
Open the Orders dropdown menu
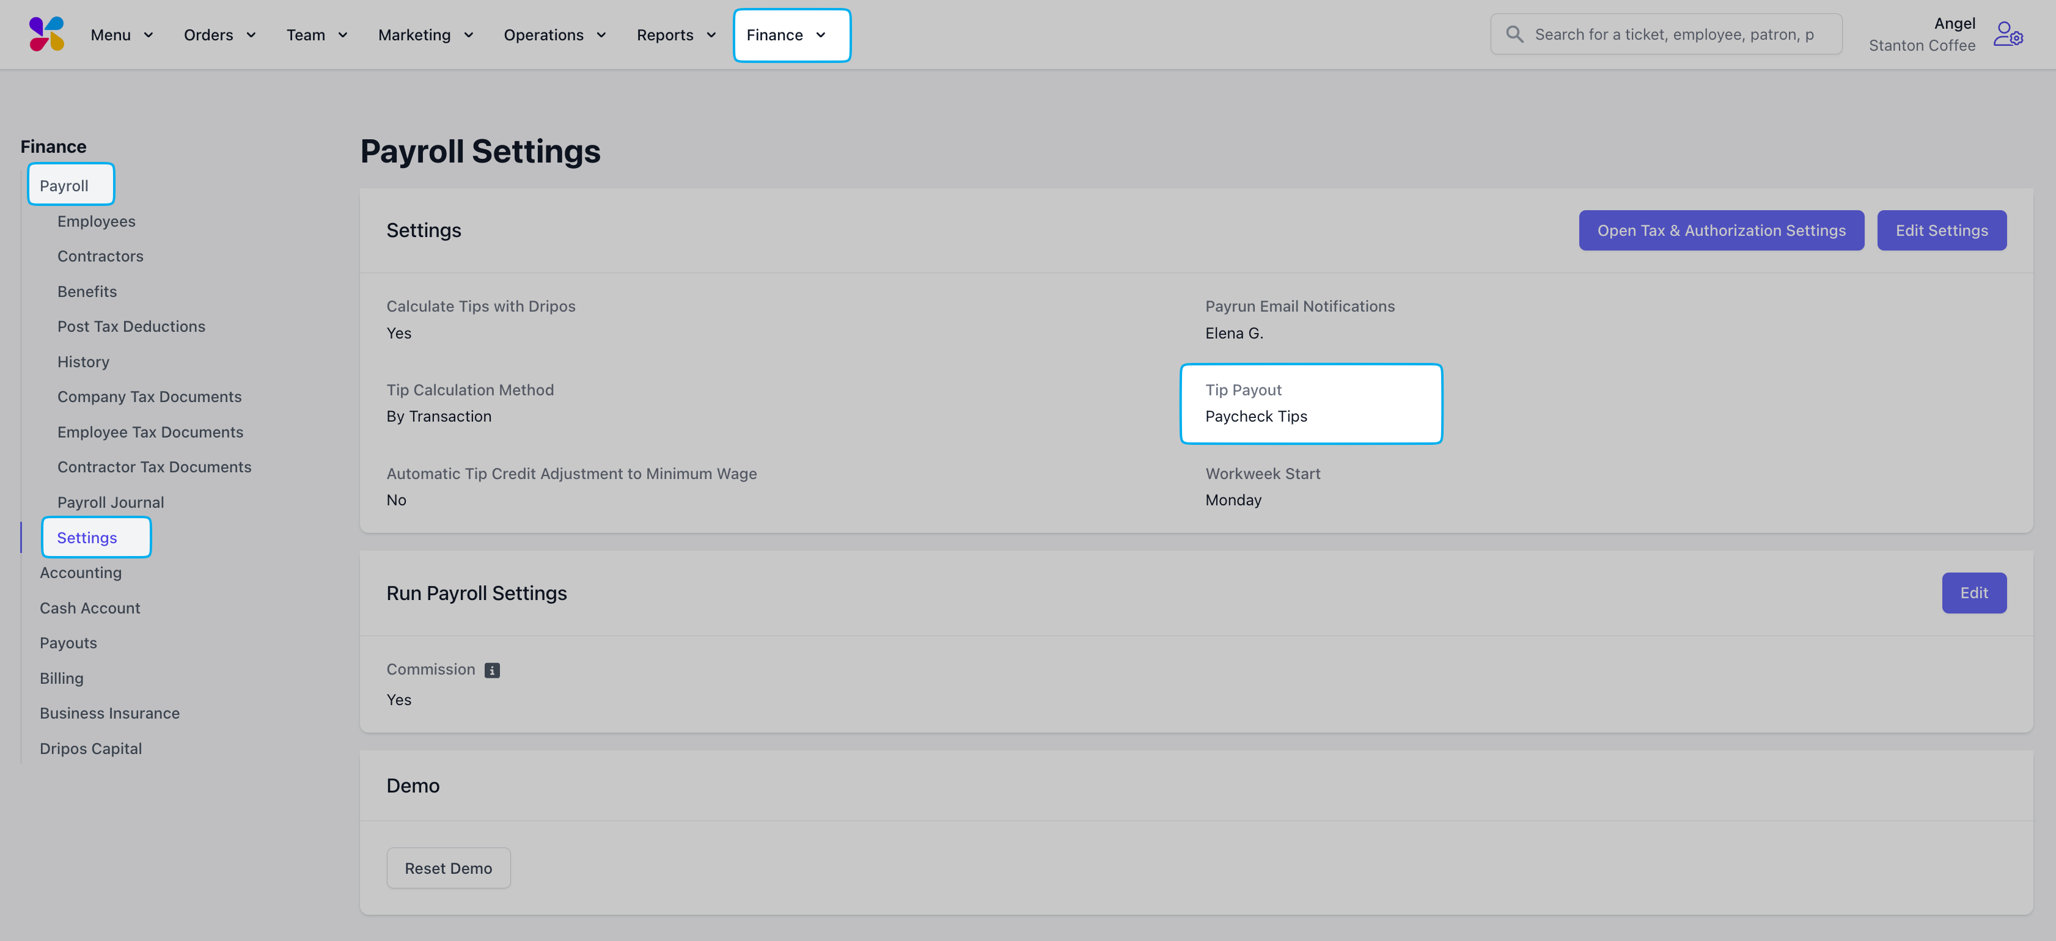219,35
